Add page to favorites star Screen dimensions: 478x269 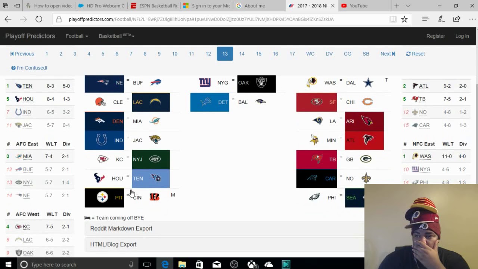pos(404,19)
